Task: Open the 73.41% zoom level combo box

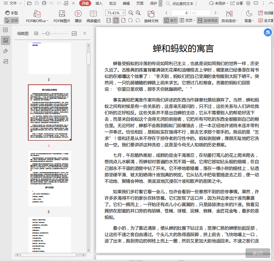Action: point(115,13)
